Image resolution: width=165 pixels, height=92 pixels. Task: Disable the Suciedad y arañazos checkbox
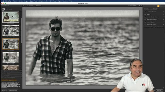click(x=146, y=17)
